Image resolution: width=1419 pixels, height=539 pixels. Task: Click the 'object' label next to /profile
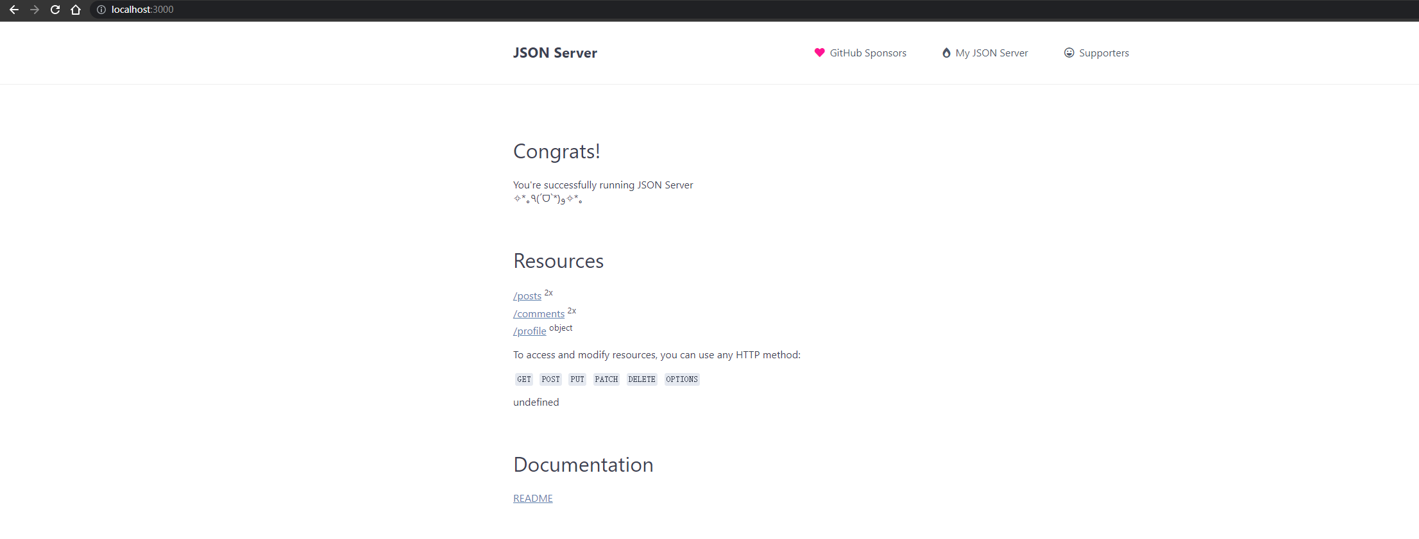[561, 328]
